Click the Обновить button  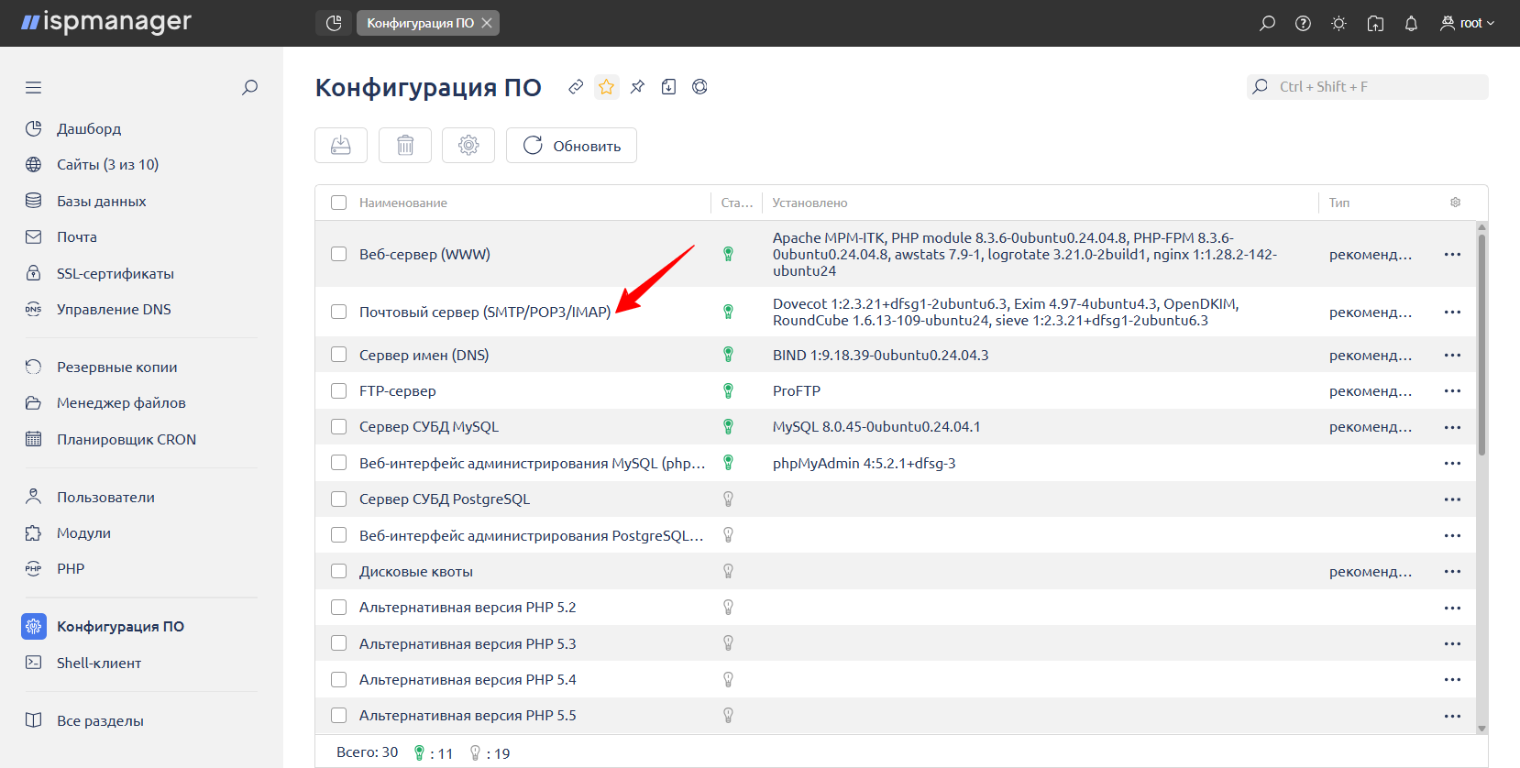pos(571,146)
